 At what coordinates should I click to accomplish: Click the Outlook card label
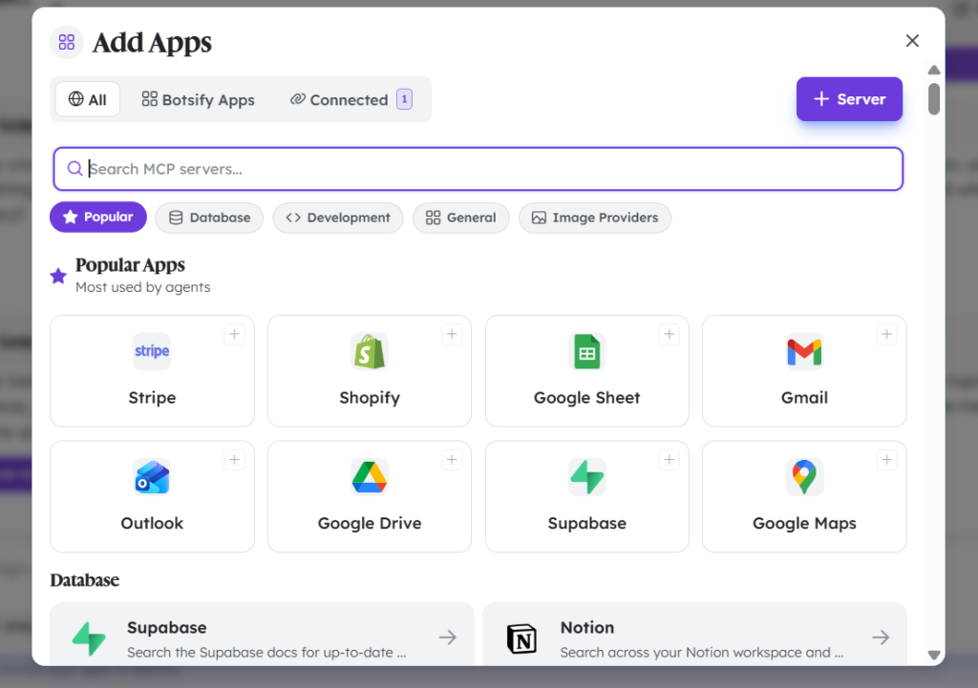coord(152,523)
